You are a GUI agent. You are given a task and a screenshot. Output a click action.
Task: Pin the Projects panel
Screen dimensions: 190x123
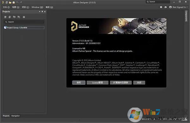pyautogui.click(x=42, y=12)
